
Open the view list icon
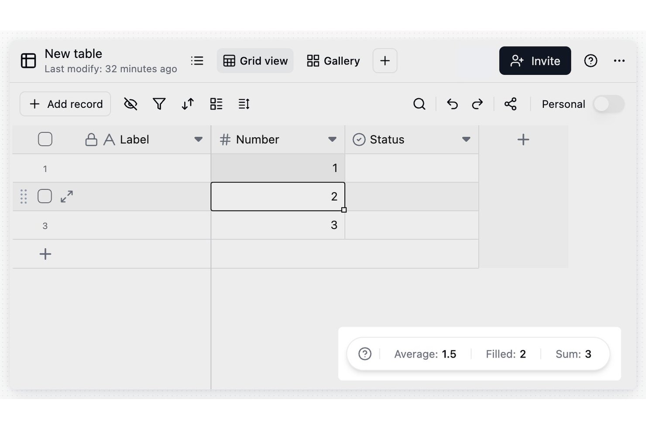point(197,61)
